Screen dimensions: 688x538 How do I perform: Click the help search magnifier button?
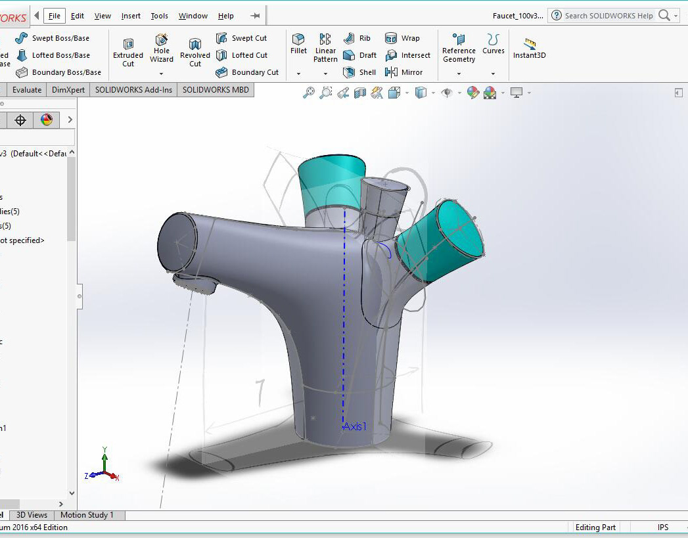click(664, 16)
